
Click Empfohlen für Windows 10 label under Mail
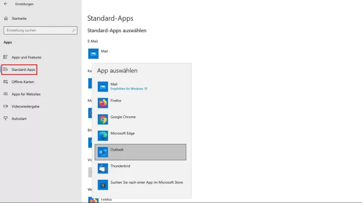[128, 89]
